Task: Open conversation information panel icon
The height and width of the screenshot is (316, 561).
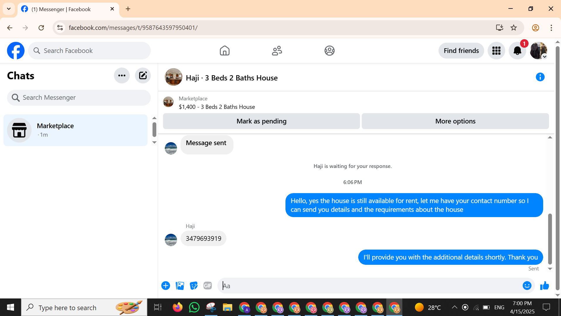Action: tap(540, 77)
